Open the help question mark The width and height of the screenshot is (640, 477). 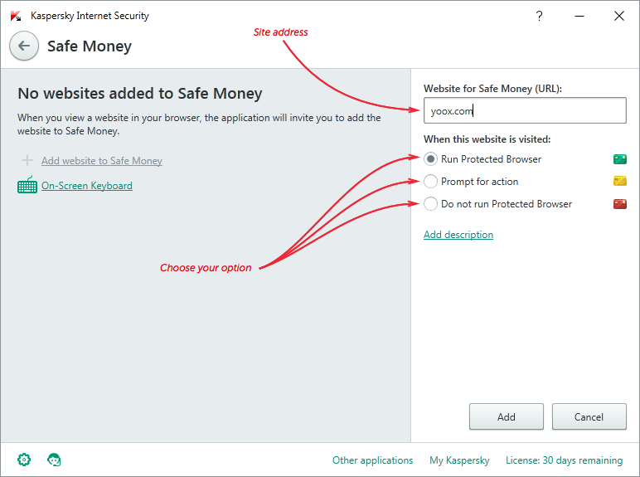tap(539, 16)
